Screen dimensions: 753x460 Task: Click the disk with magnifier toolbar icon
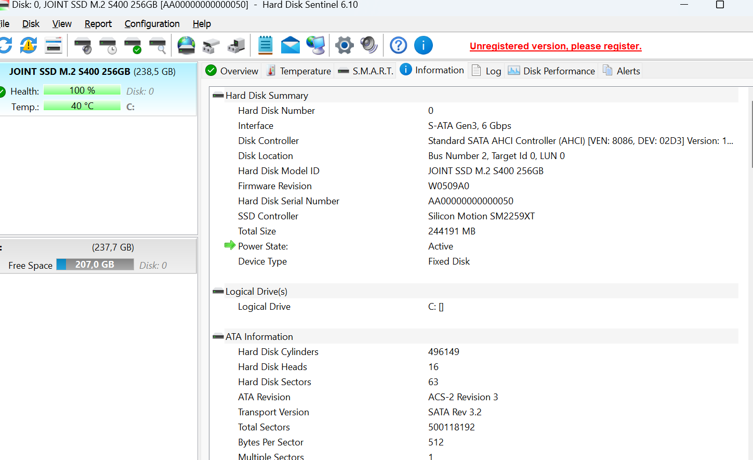coord(158,46)
